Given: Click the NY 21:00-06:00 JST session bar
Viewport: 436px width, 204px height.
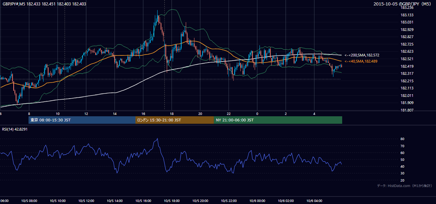Looking at the screenshot, I should tap(278, 120).
